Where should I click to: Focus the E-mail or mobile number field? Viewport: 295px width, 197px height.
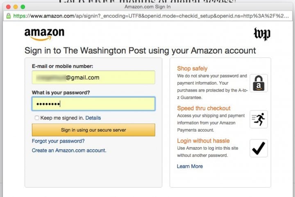coord(93,77)
